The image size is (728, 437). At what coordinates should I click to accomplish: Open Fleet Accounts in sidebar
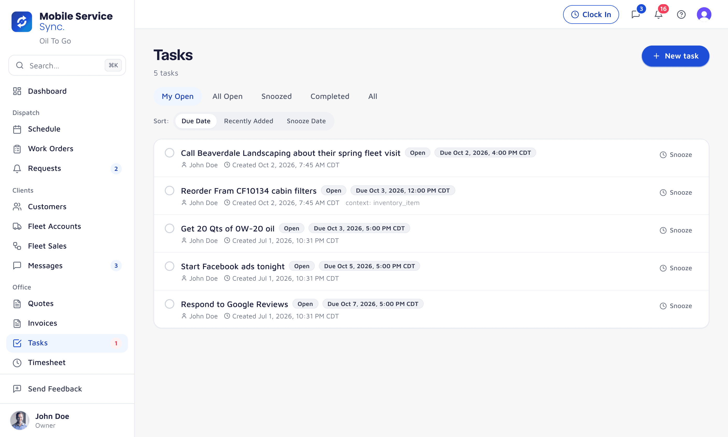67,226
